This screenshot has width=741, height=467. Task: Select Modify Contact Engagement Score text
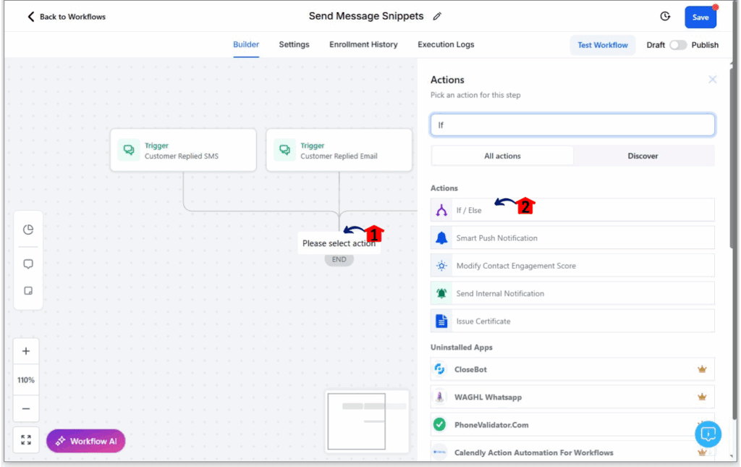(516, 266)
